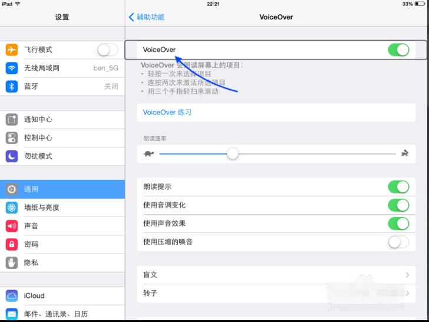Turn off the VoiceOver switch

398,50
